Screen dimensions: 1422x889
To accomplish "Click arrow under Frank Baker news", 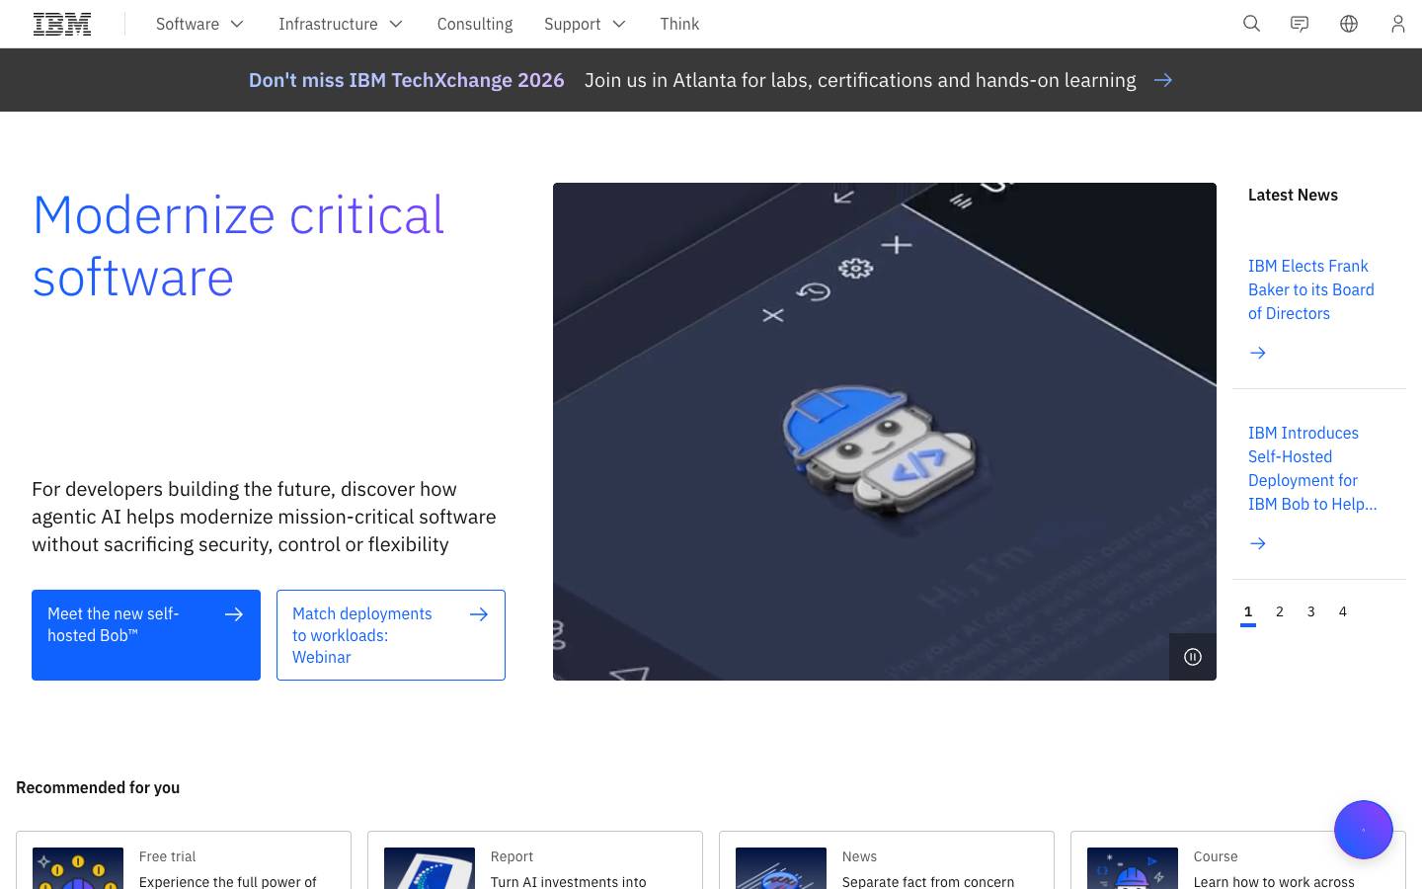I will coord(1258,353).
